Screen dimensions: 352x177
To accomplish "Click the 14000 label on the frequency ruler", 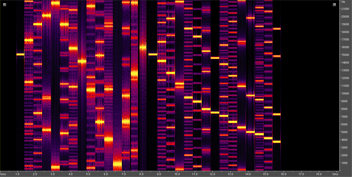I will 345,63.
